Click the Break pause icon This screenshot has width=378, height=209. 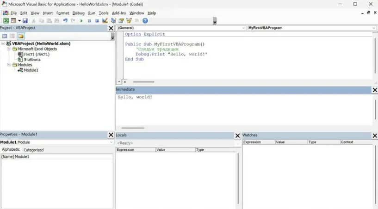tap(89, 21)
